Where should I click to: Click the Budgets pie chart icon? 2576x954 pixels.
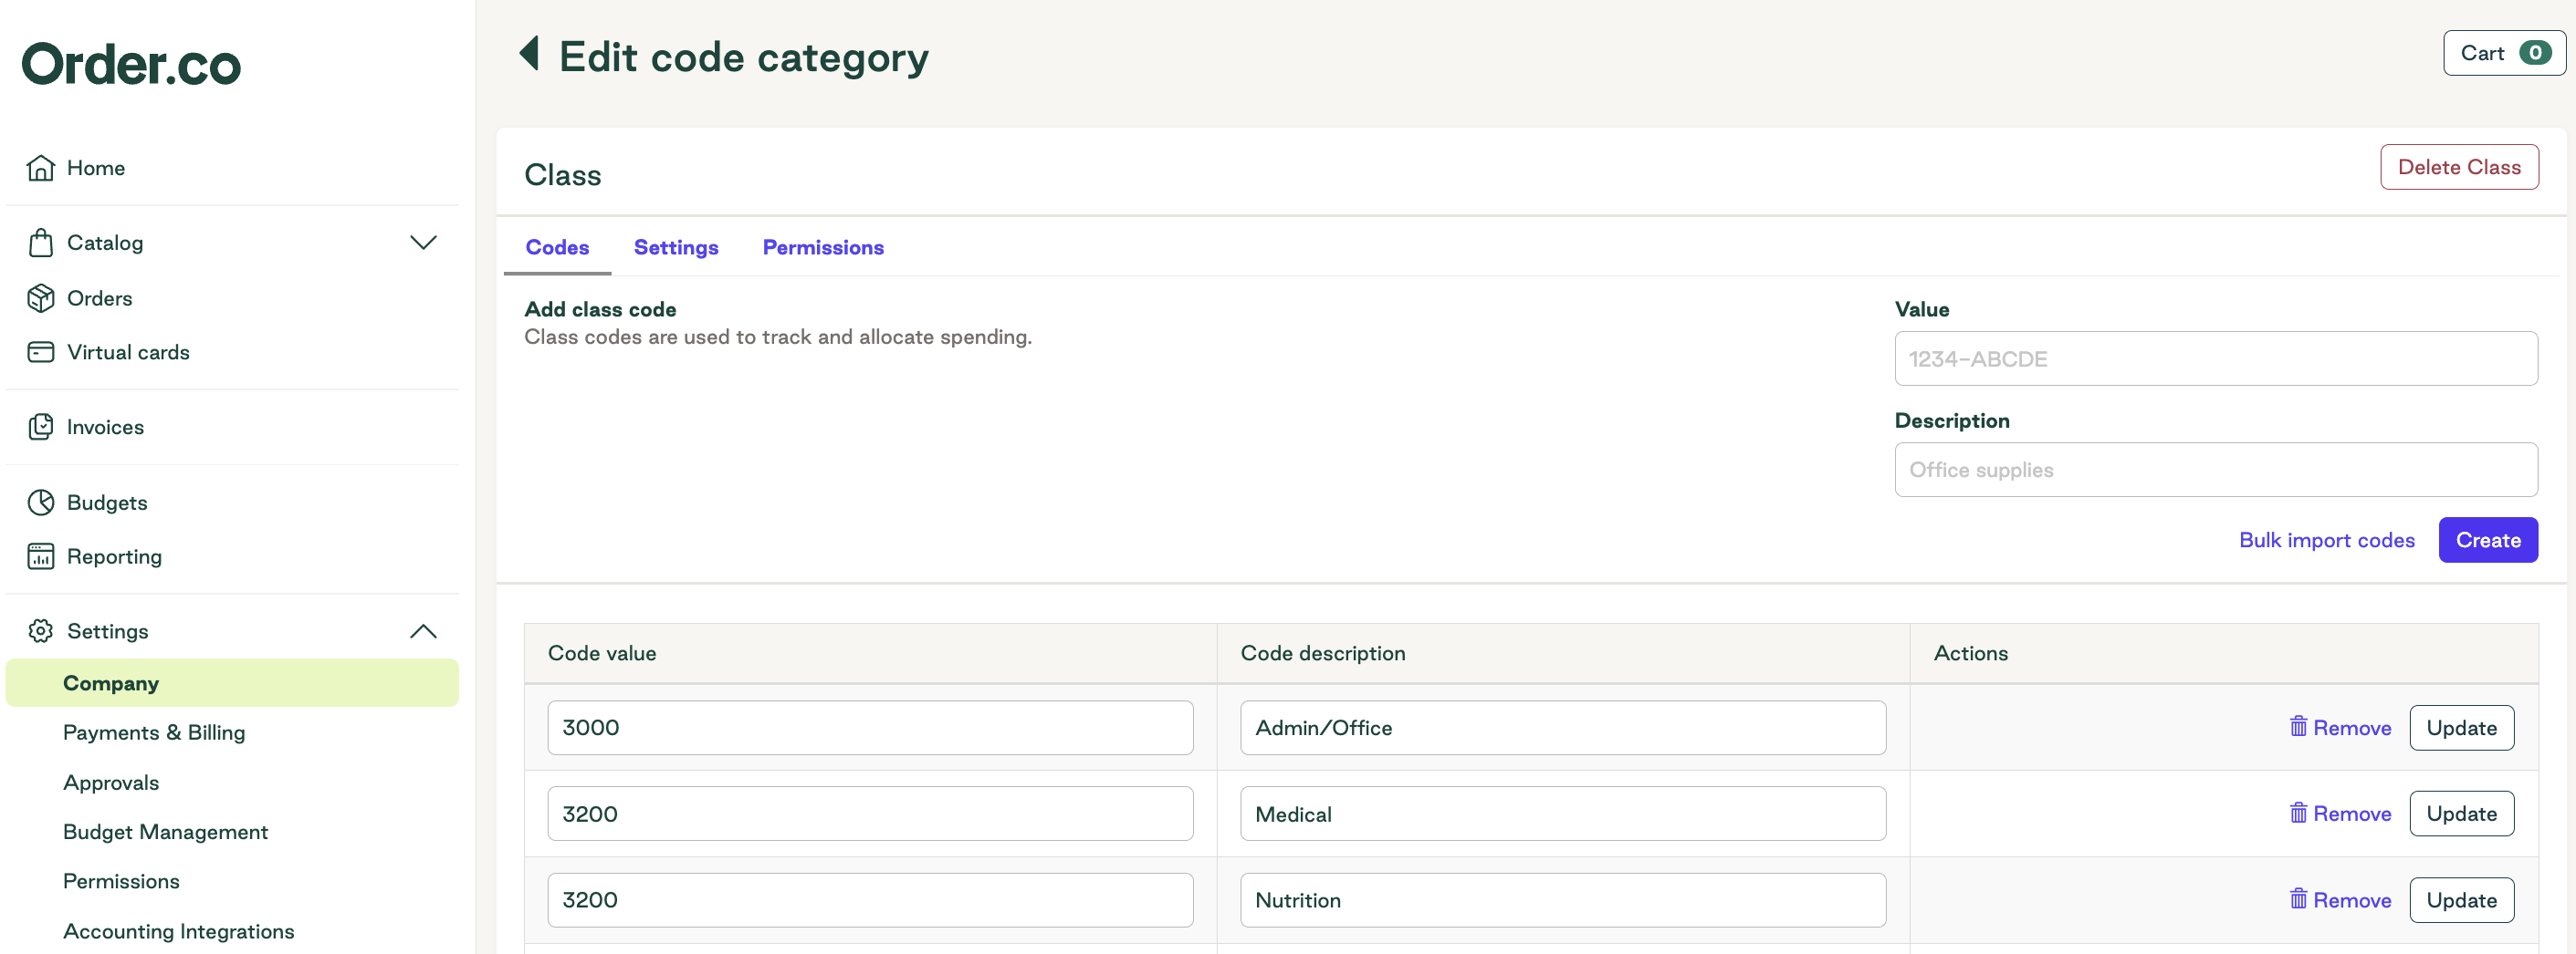coord(41,503)
